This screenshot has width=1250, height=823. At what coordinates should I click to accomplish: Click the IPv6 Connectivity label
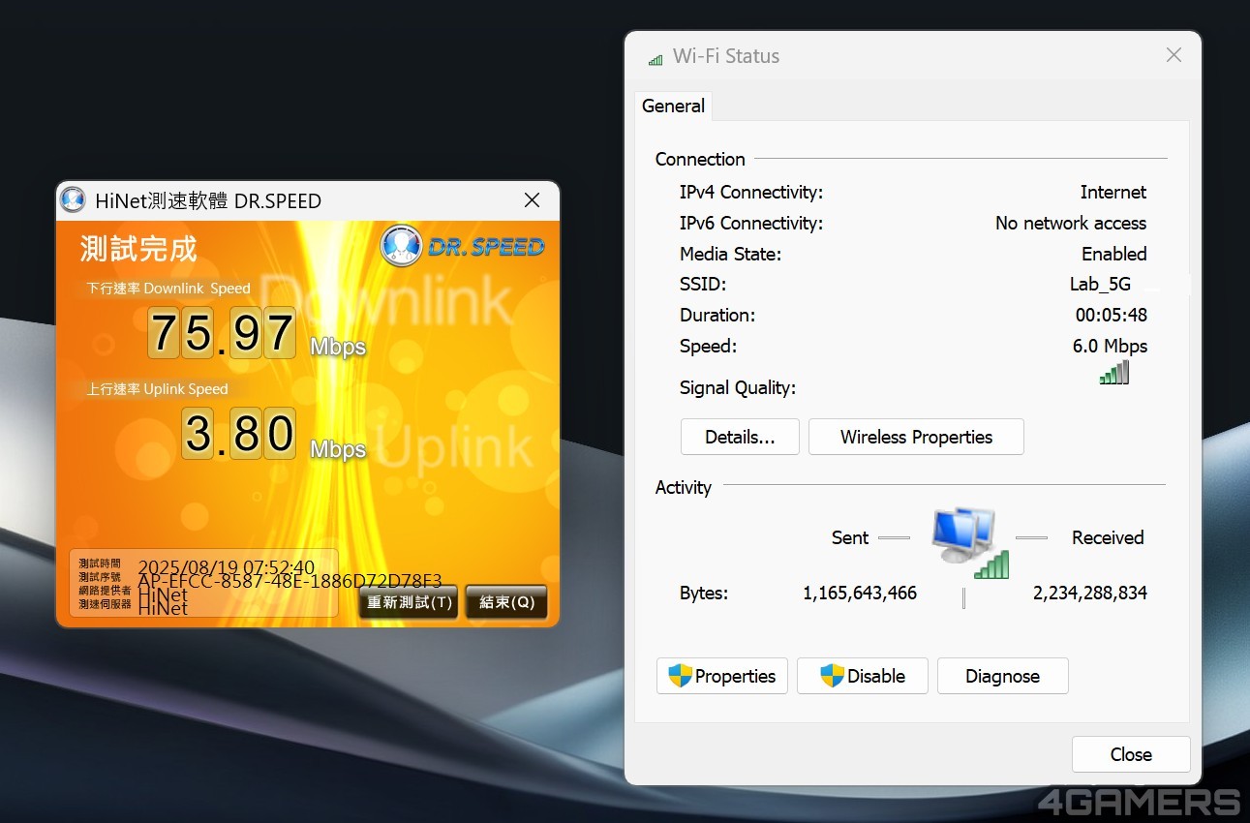point(751,224)
